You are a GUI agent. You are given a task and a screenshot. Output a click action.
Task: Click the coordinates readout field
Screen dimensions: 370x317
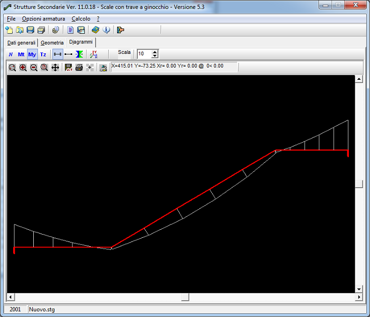(174, 67)
